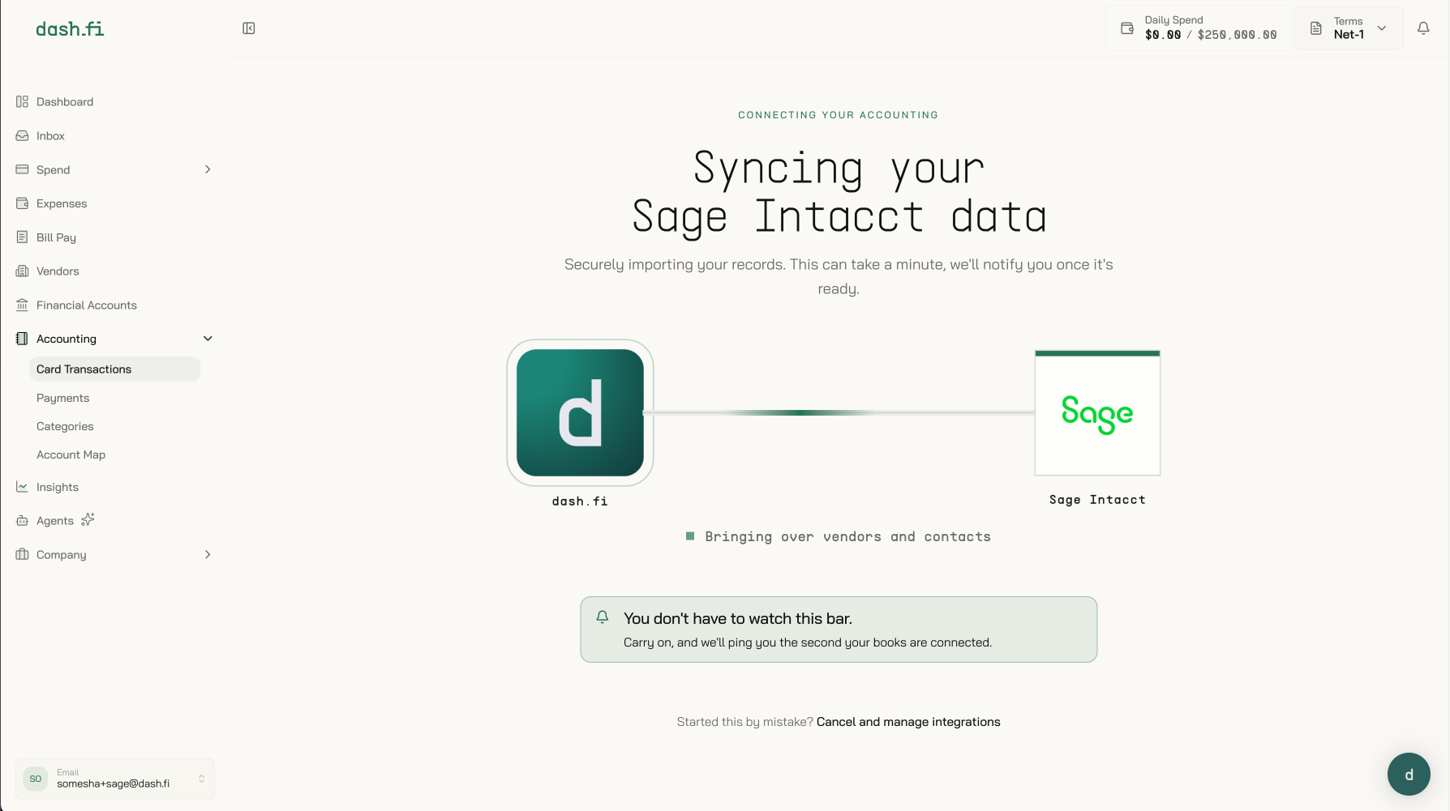Collapse the Accounting section chevron

(x=208, y=339)
